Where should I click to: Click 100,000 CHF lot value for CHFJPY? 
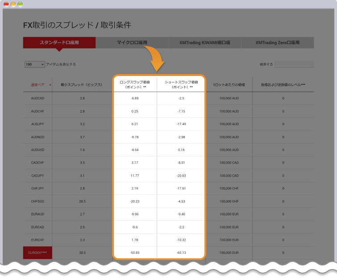(x=229, y=189)
